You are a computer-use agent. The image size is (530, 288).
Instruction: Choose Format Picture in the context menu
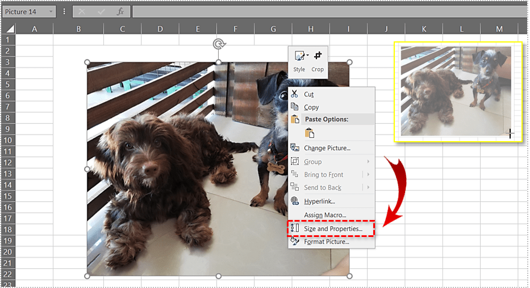(326, 242)
